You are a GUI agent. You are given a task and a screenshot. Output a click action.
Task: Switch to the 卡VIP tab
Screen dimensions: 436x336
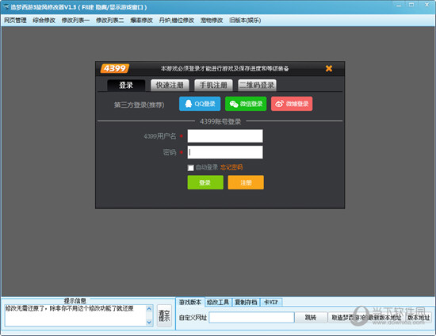click(x=271, y=302)
